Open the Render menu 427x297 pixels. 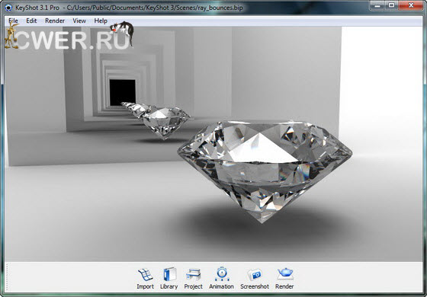pyautogui.click(x=55, y=21)
